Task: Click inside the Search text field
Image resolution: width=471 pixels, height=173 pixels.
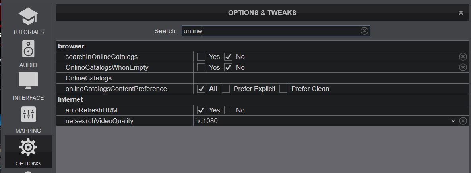Action: (271, 31)
